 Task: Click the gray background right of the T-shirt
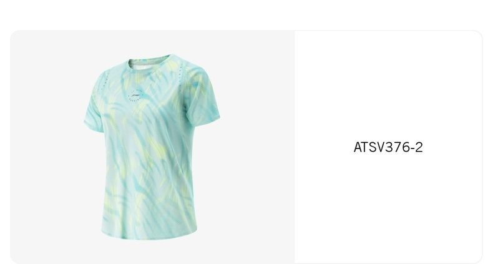coord(257,147)
